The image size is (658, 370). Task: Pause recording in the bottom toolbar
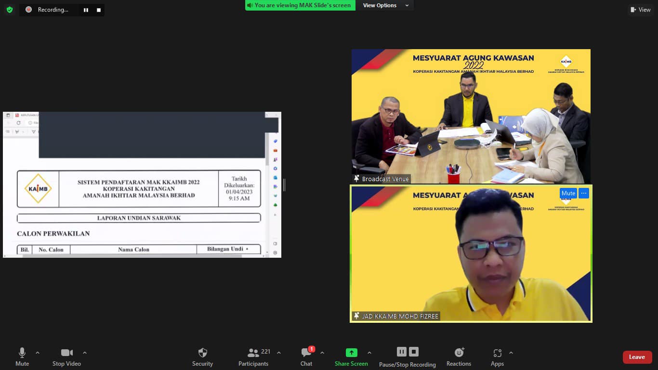[402, 352]
